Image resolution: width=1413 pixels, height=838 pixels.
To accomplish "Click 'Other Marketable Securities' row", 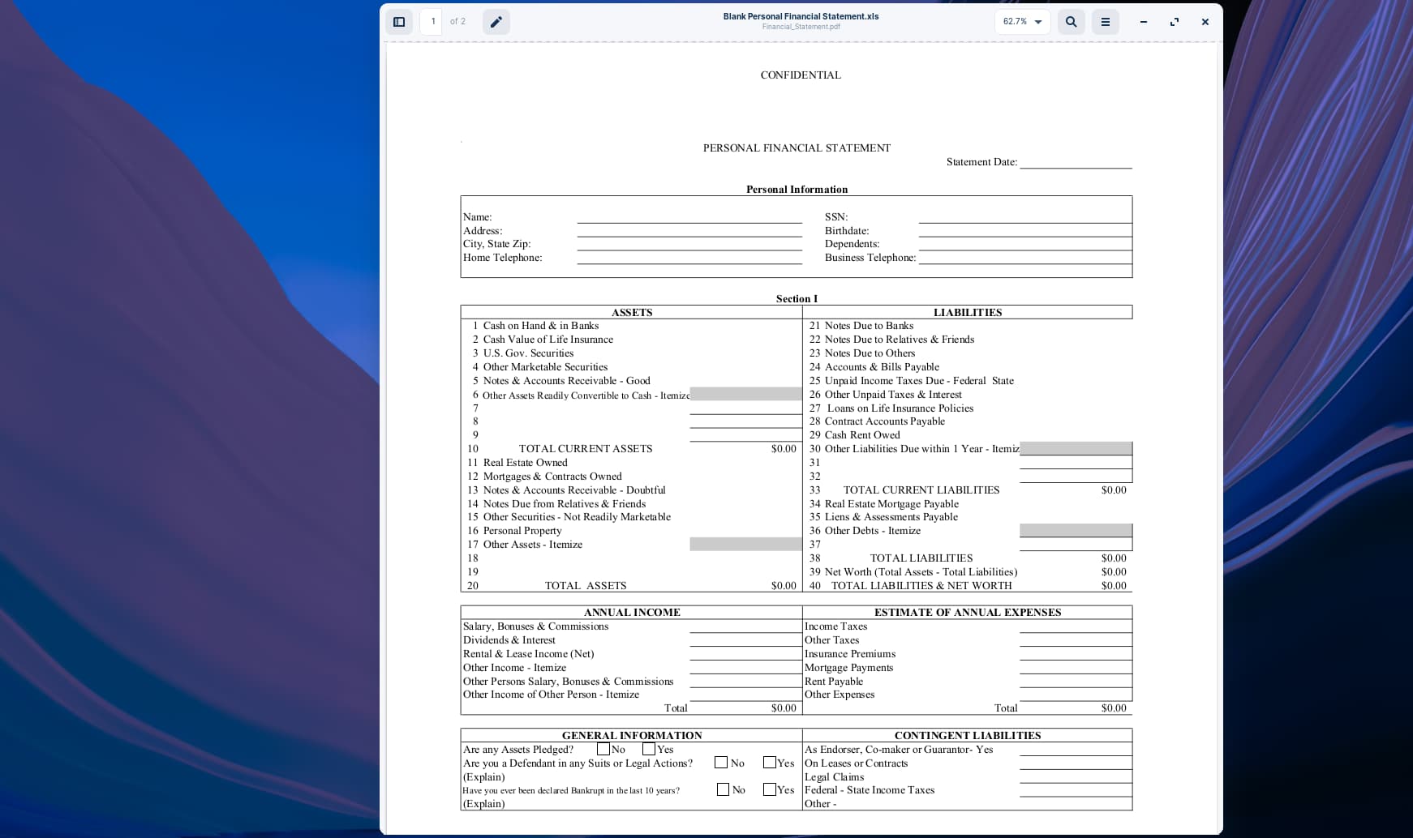I will 545,367.
